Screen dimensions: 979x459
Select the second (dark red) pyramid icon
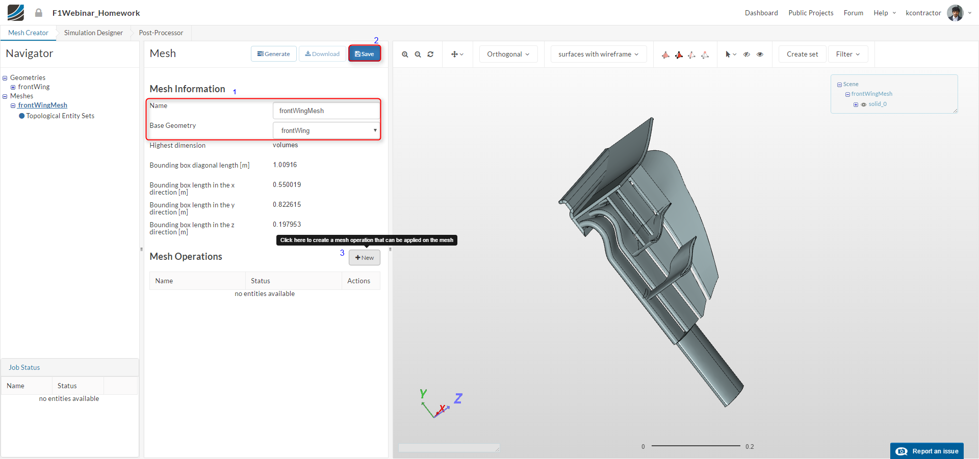click(679, 55)
